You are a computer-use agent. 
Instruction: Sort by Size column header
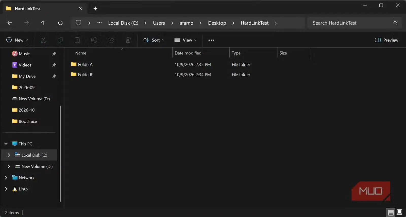(283, 53)
